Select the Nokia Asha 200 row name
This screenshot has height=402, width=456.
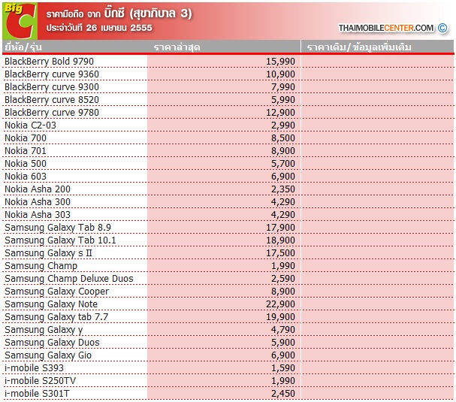pos(38,189)
